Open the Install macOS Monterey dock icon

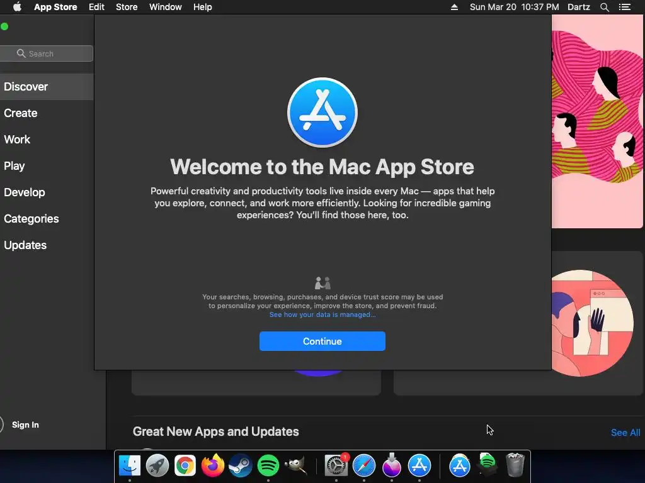tap(392, 465)
